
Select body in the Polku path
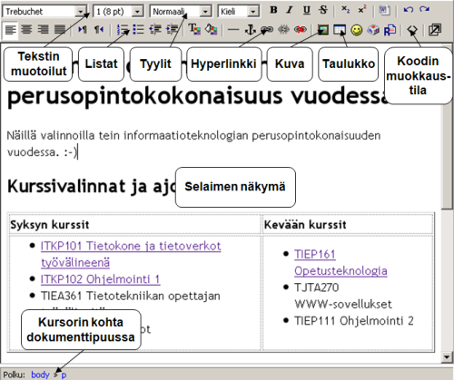(40, 375)
